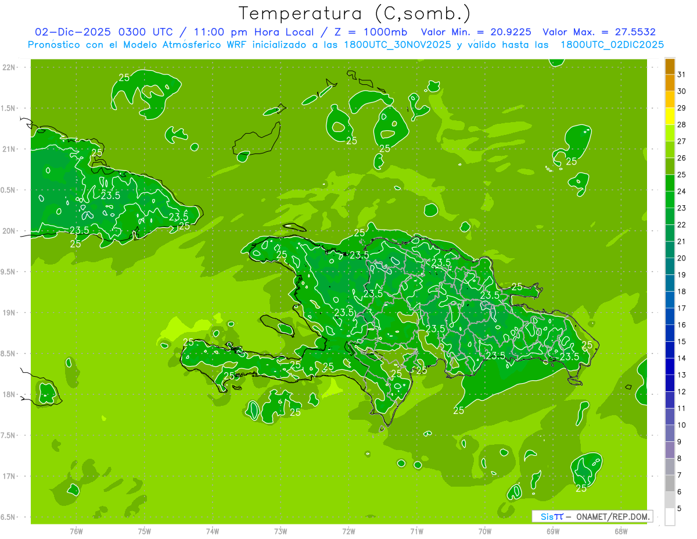Click the '10' value on the color scale
This screenshot has height=539, width=697.
tap(681, 425)
